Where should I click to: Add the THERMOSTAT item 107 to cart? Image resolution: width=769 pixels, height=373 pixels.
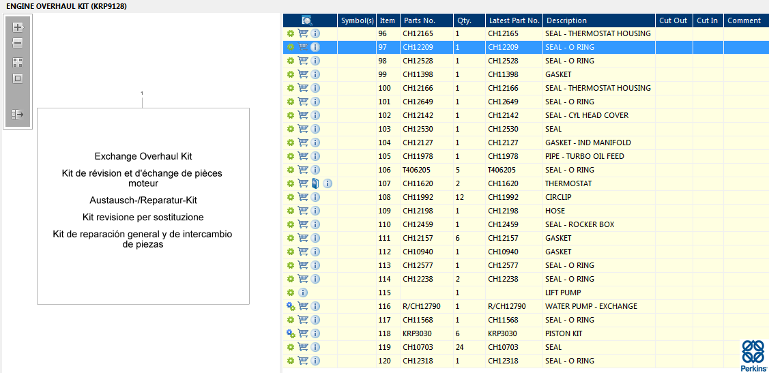pyautogui.click(x=303, y=183)
